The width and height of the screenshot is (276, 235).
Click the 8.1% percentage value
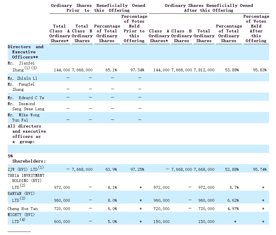112,188
